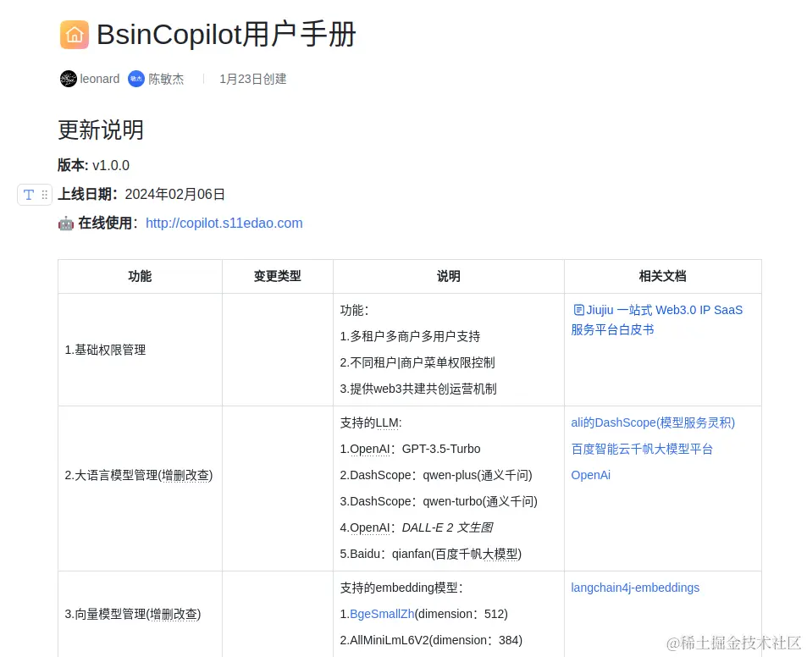Click the robot emoji before 在线使用
The image size is (807, 657).
[66, 224]
